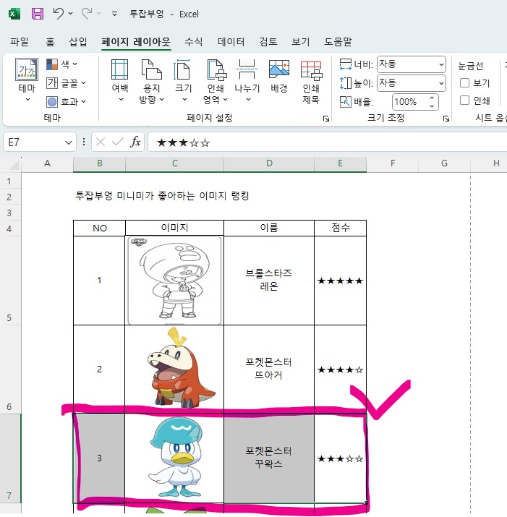Select column G header
This screenshot has height=517, width=507.
[x=444, y=163]
